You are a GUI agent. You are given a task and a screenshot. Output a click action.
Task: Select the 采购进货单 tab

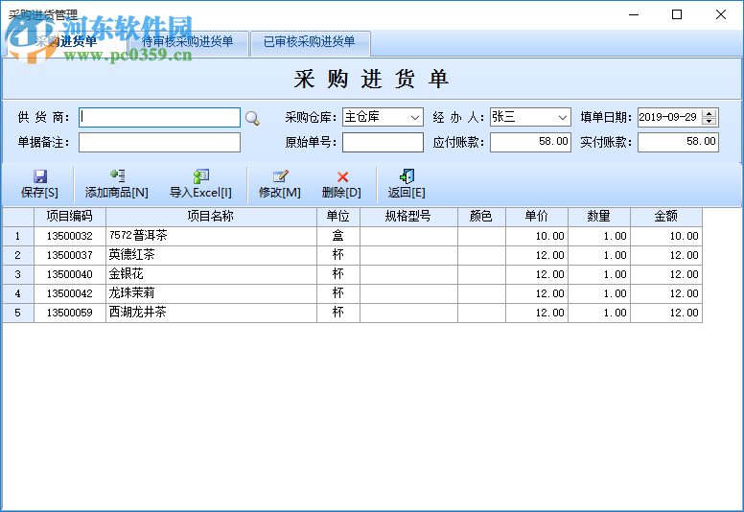[66, 42]
